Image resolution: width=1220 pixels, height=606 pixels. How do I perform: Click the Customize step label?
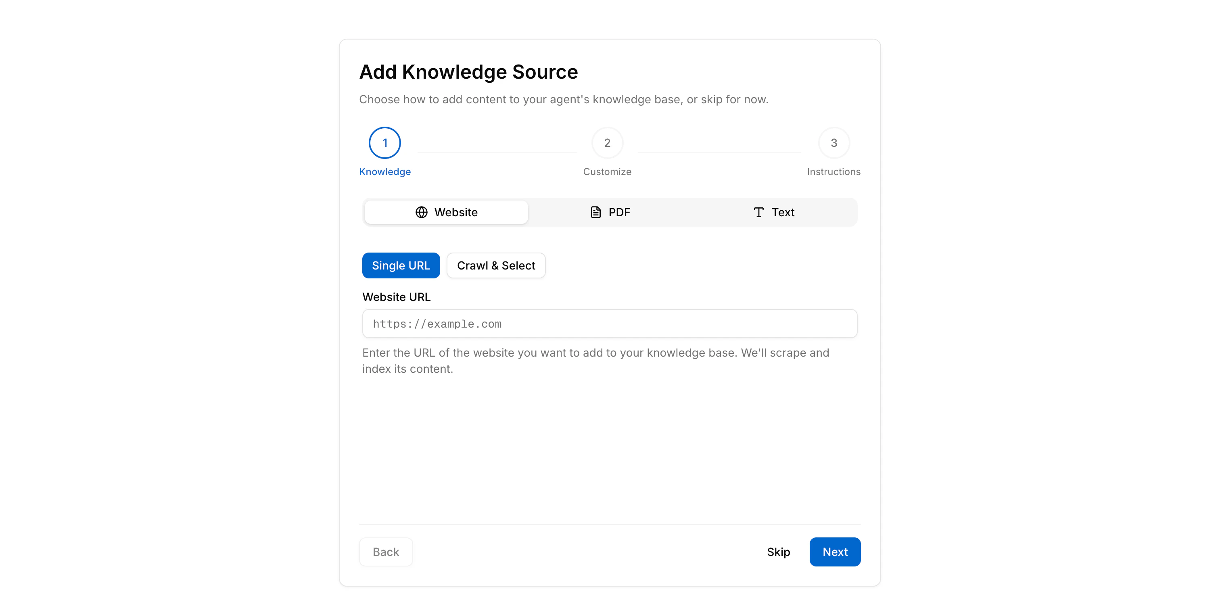(607, 171)
